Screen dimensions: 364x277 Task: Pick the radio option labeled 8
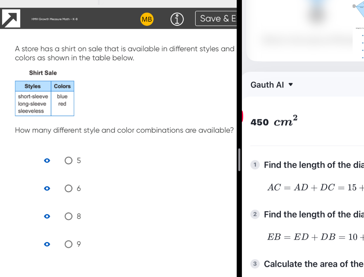69,216
